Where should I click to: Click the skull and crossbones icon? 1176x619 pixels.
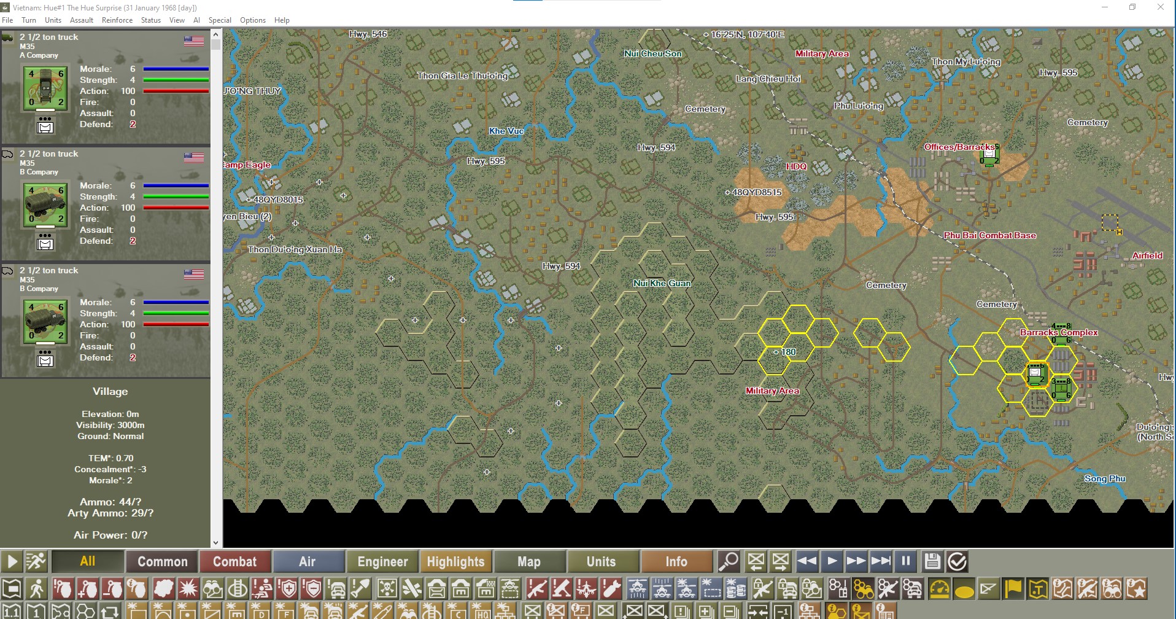coord(387,589)
